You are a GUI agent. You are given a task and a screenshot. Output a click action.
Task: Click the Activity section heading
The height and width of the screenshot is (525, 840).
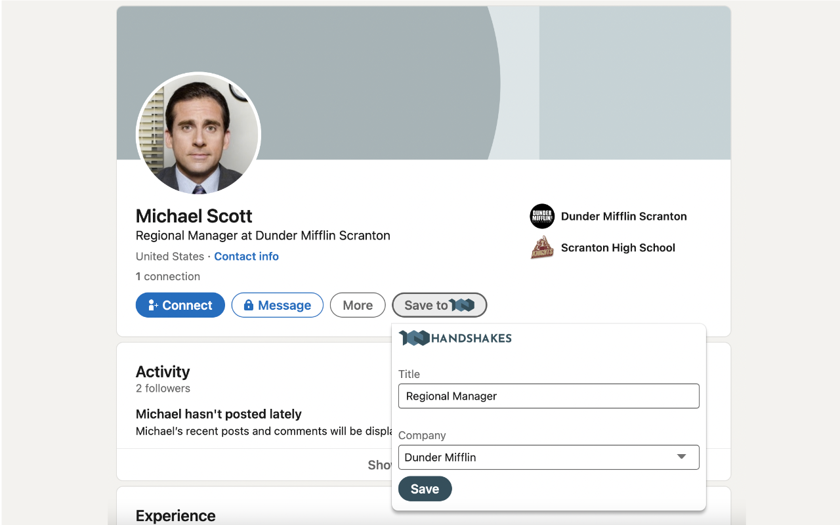(163, 371)
